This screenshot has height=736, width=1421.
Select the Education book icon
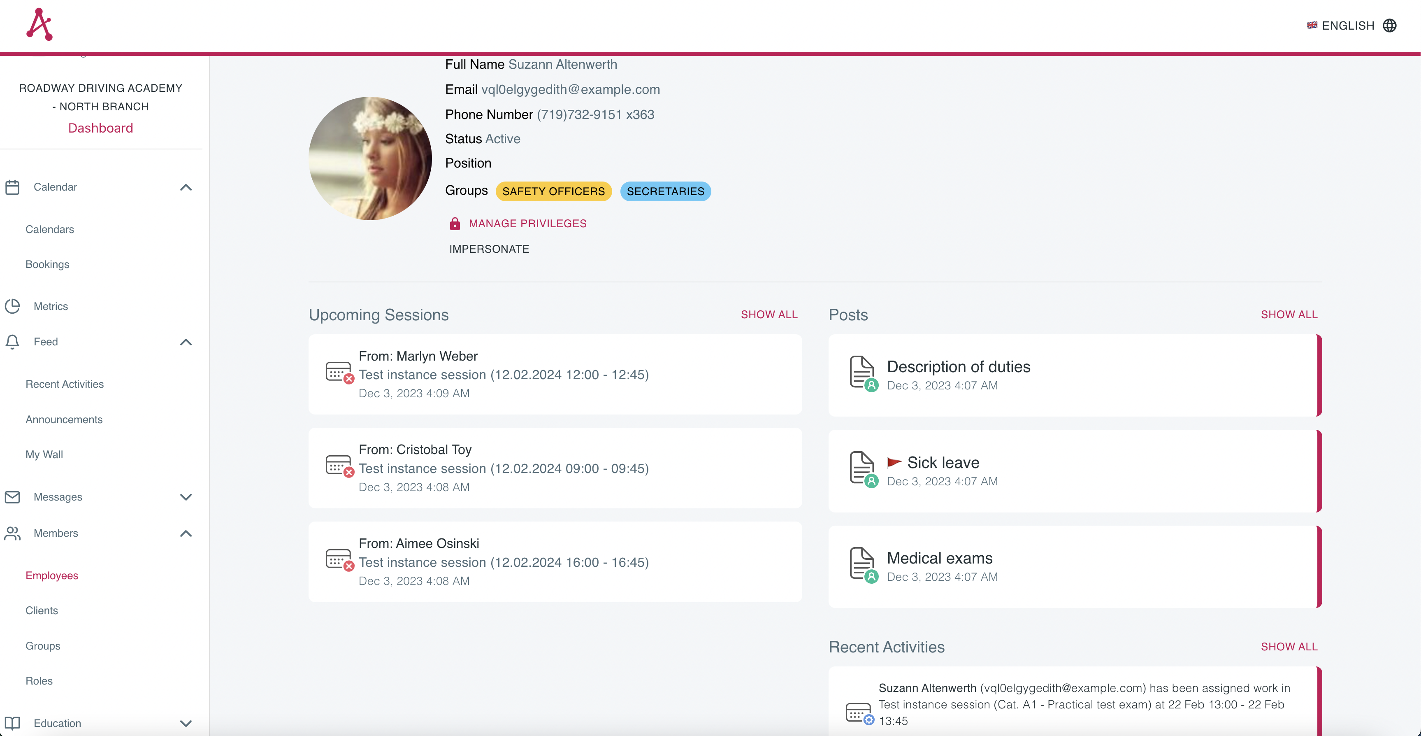[13, 723]
